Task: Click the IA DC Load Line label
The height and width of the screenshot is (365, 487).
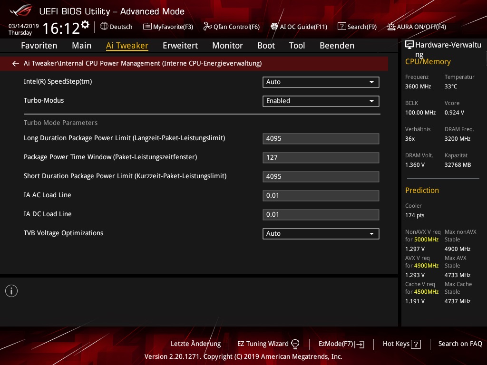Action: (48, 214)
